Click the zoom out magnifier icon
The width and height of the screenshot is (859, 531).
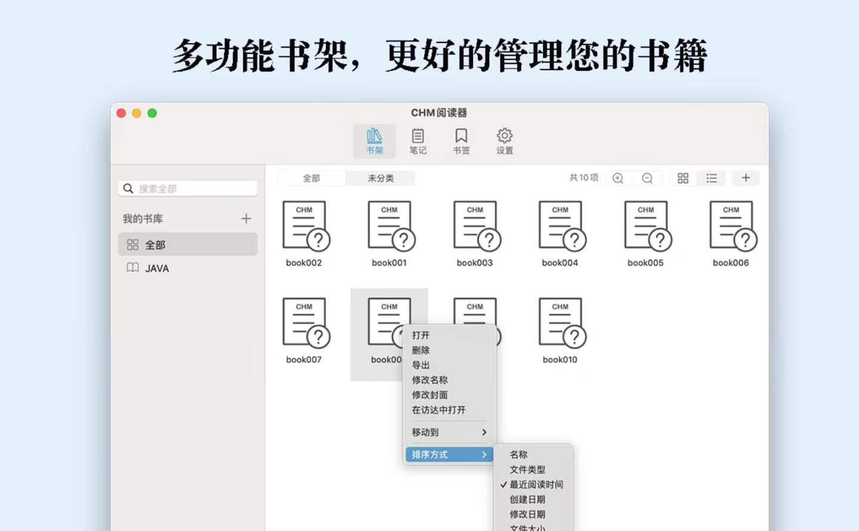click(647, 178)
